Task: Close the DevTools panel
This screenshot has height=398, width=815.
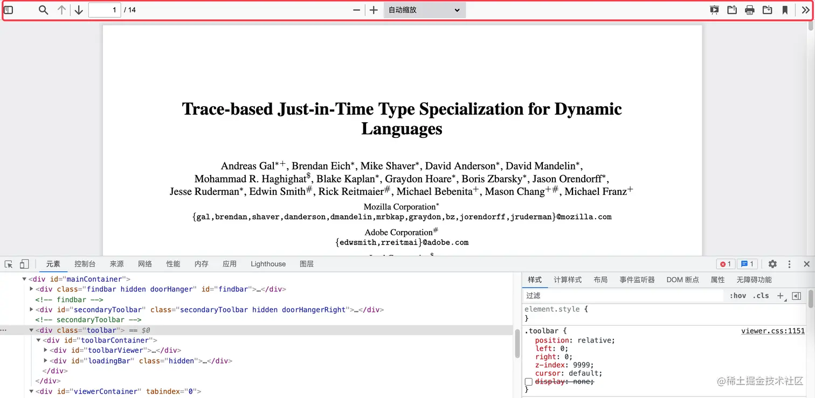Action: 807,264
